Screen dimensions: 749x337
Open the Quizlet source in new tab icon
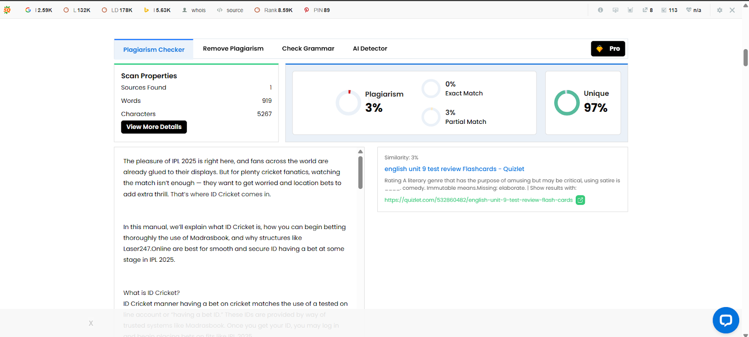(x=580, y=200)
